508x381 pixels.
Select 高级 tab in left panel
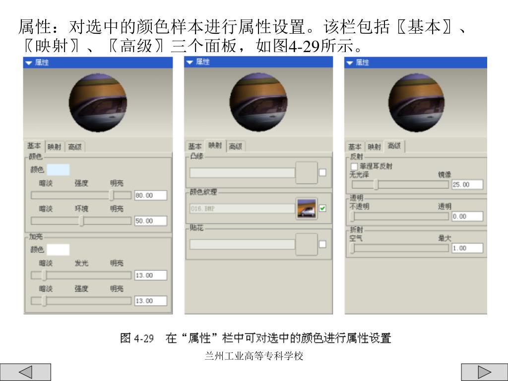pyautogui.click(x=74, y=147)
